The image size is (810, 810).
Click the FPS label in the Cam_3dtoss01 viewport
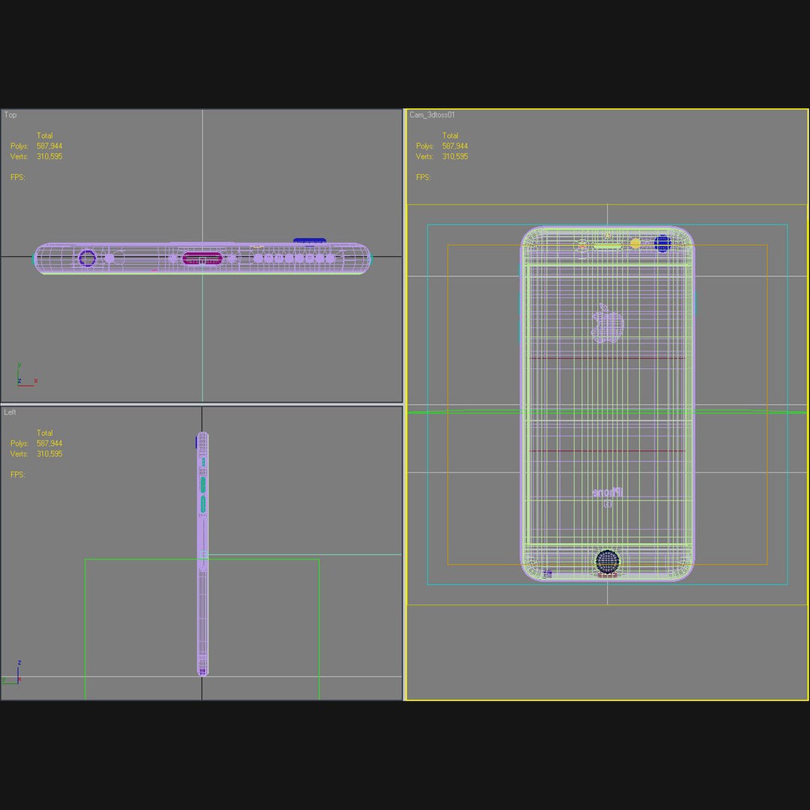point(423,177)
